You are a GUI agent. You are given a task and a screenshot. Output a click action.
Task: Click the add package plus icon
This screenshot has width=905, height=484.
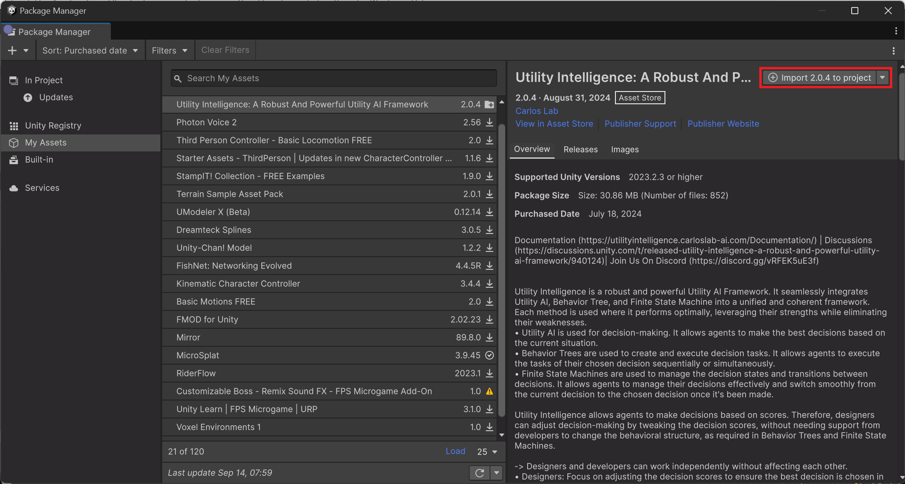(12, 50)
